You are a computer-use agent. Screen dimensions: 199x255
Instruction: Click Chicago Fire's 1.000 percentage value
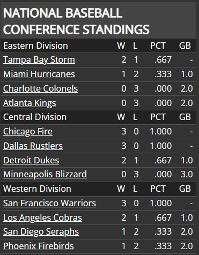click(161, 132)
